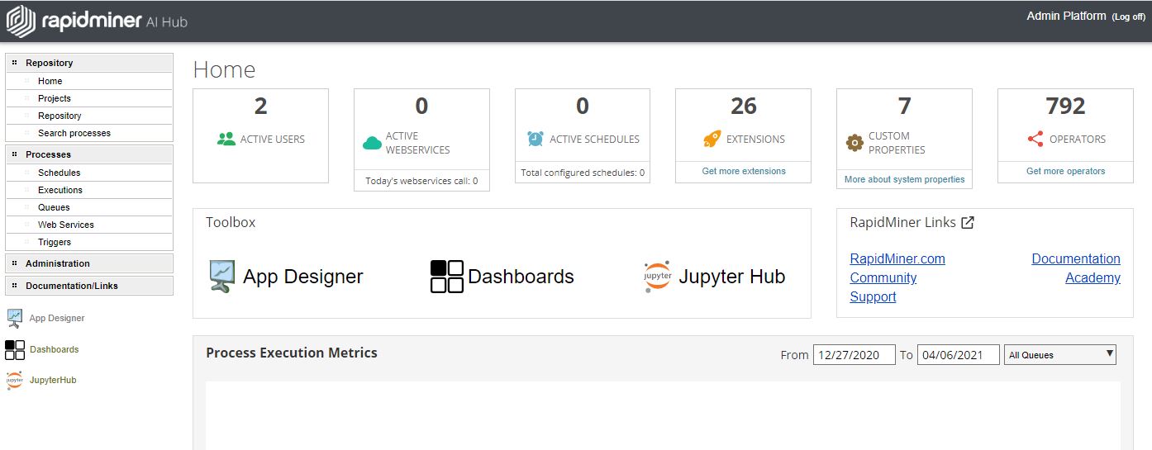Click the Extensions count 26
Screen dimensions: 1152x450
(x=744, y=106)
